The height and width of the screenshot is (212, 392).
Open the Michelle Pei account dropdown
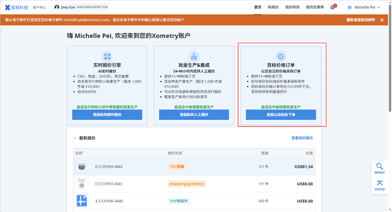tap(367, 7)
